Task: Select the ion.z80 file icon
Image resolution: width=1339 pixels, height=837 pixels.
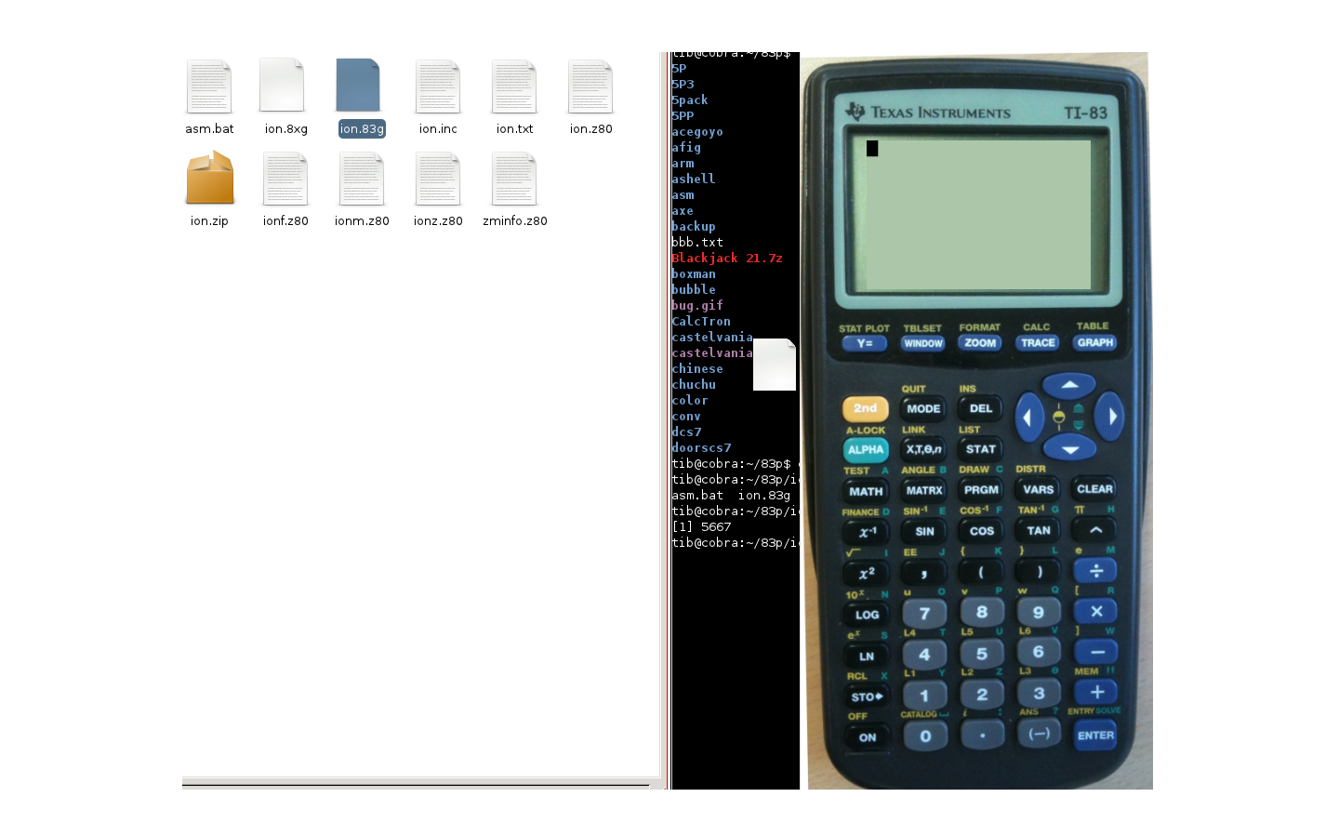Action: pos(590,86)
